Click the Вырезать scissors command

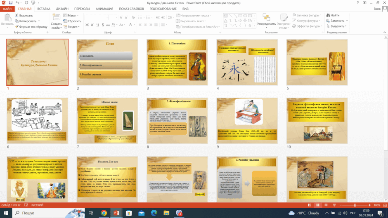(24, 15)
